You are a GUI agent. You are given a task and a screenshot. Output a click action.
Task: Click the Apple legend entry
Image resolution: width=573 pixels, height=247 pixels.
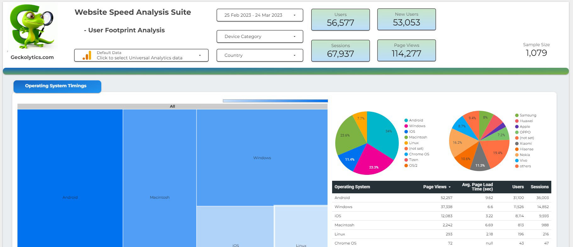523,126
